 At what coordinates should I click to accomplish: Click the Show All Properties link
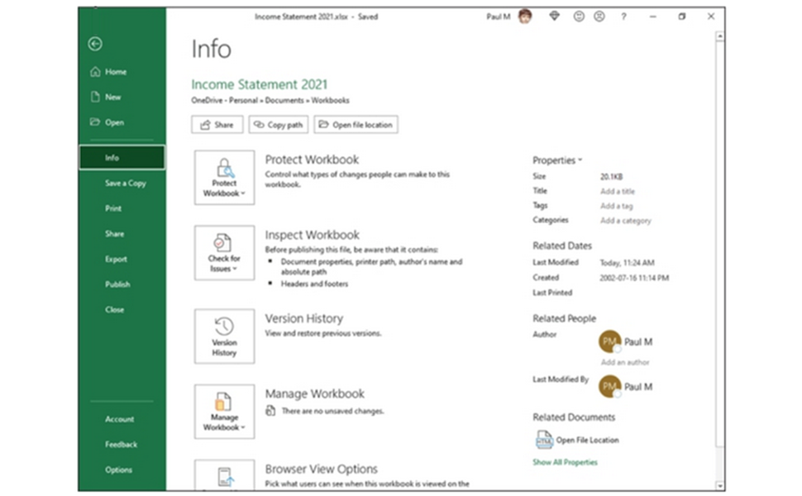[x=565, y=462]
